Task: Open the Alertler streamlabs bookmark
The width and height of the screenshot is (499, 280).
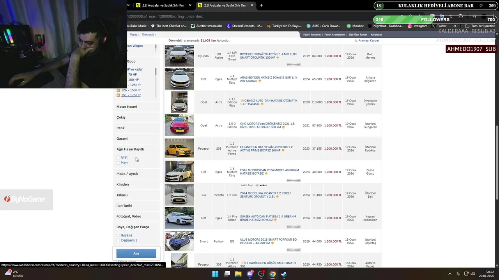Action: [206, 26]
